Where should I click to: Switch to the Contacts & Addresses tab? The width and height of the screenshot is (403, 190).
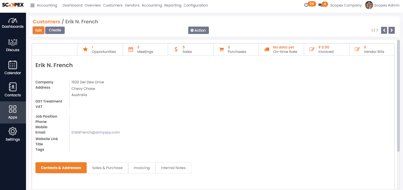click(x=61, y=168)
